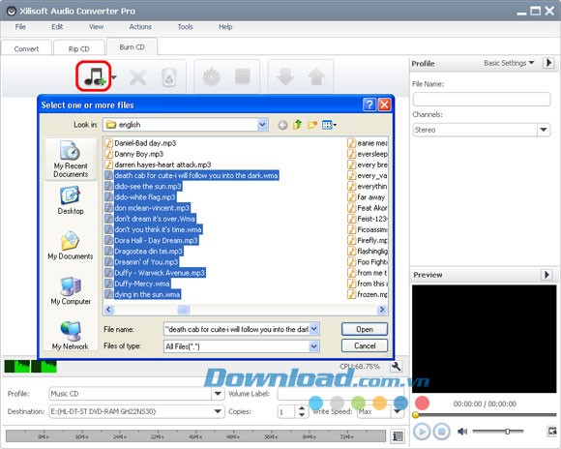Click the wrench settings icon near CPU
Screen dimensions: 561x449
click(x=396, y=367)
